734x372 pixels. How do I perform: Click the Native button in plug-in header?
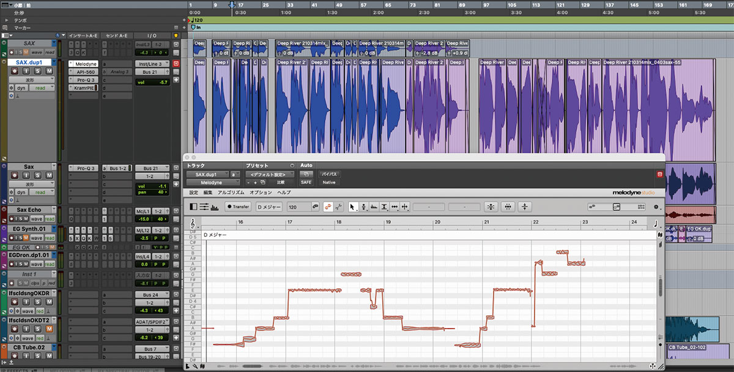328,182
